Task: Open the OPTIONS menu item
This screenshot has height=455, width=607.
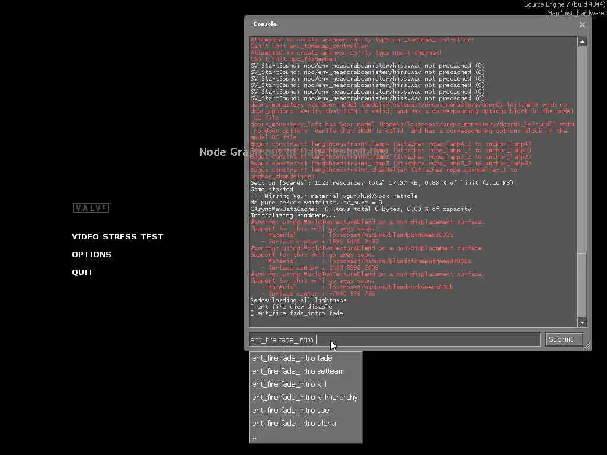Action: pos(91,255)
